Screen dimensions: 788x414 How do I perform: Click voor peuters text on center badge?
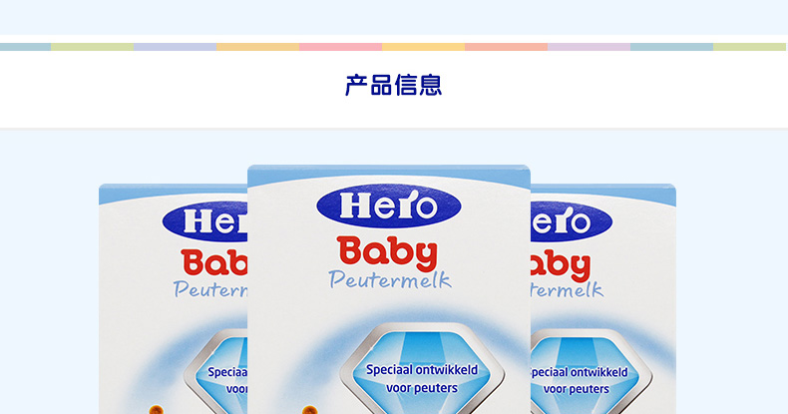[422, 388]
